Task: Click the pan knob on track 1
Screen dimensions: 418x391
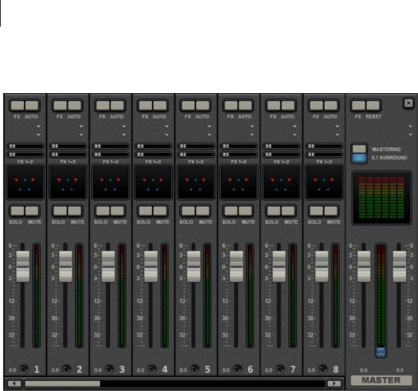Action: click(x=24, y=369)
